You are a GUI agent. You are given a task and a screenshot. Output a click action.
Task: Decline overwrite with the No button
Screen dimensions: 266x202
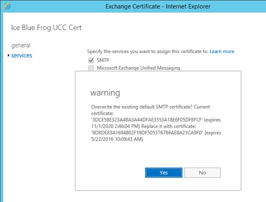tap(202, 173)
